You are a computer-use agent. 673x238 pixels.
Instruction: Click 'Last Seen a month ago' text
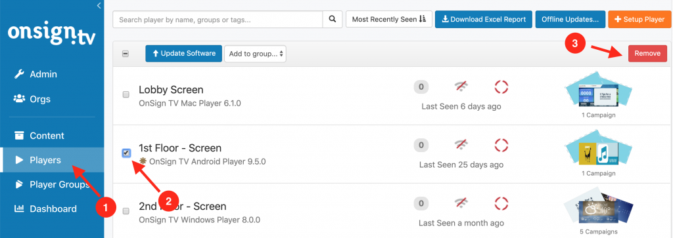click(x=461, y=223)
